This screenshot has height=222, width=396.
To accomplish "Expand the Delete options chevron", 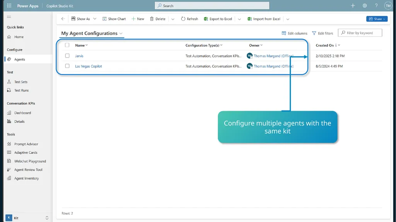I will (x=173, y=19).
